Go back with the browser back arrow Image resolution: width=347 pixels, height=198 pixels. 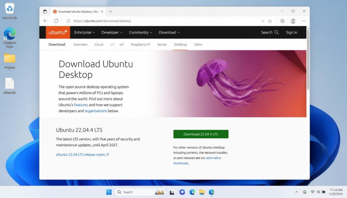[45, 21]
